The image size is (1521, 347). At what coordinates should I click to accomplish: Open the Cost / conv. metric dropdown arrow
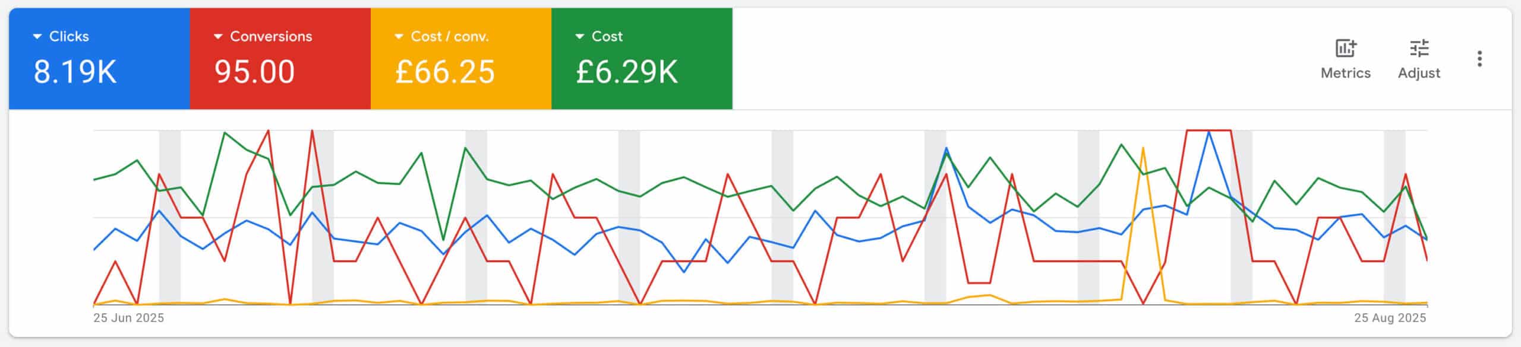point(399,37)
